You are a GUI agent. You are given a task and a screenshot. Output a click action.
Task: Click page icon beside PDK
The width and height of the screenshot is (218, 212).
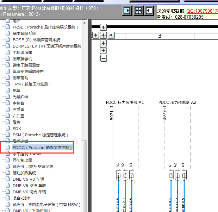8,128
